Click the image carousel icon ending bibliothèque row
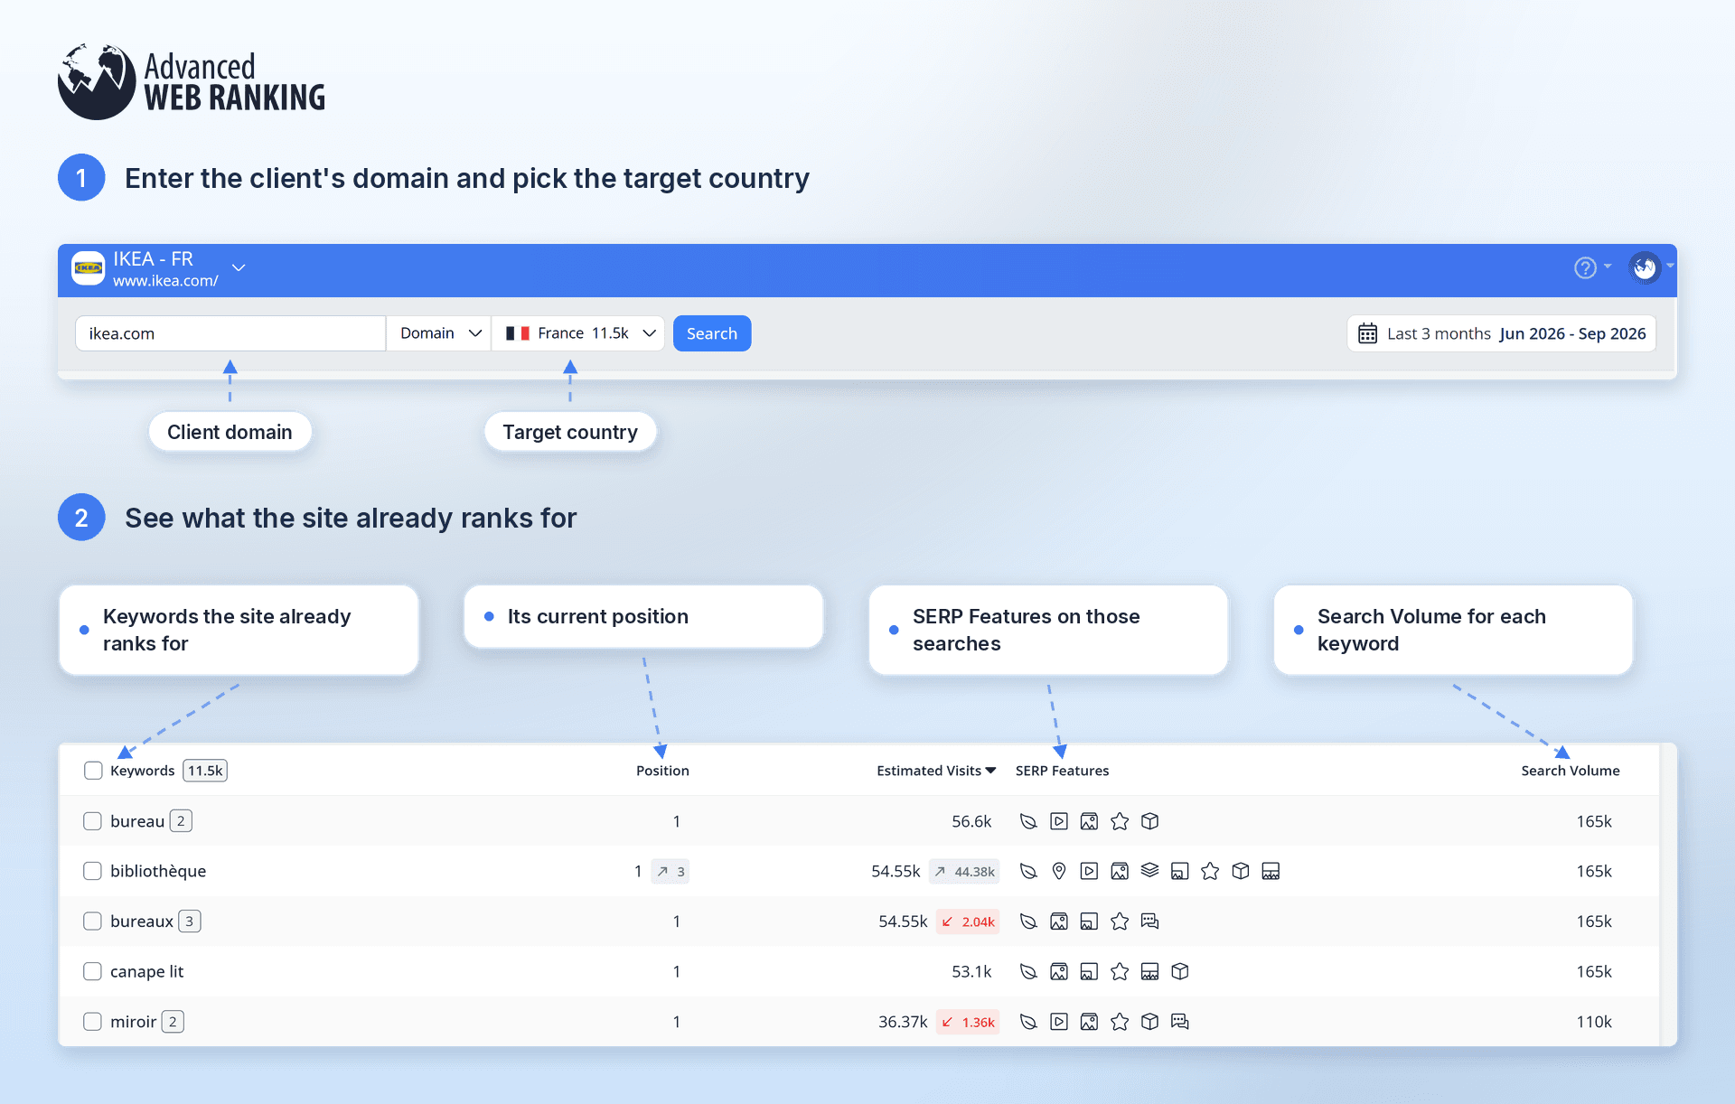The image size is (1735, 1104). 1271,871
